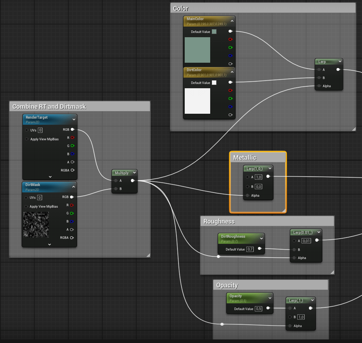The image size is (362, 343).
Task: Open the Multiply node dropdown arrow
Action: [134, 173]
